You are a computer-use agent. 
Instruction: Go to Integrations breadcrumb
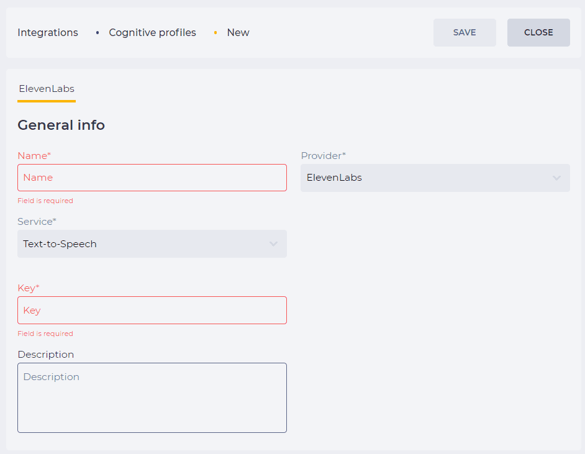click(x=48, y=32)
